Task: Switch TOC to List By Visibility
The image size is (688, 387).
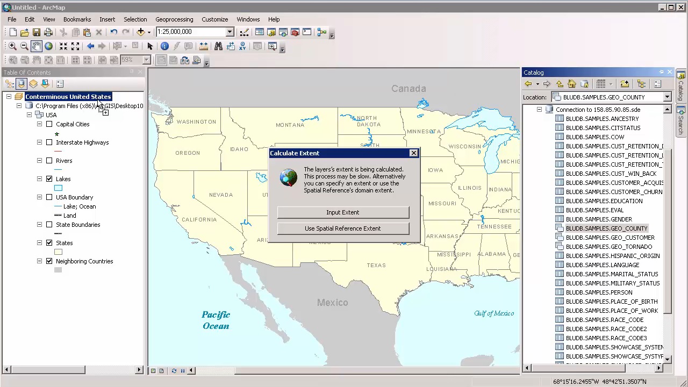Action: 33,84
